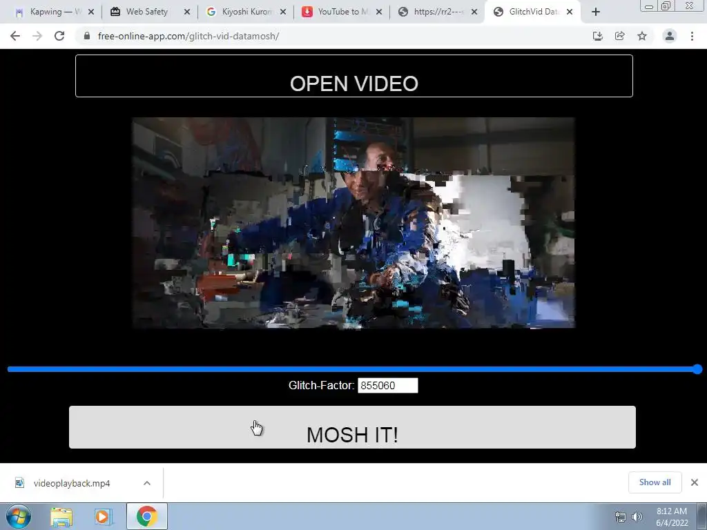This screenshot has height=530, width=707.
Task: Open a new browser tab
Action: 596,12
